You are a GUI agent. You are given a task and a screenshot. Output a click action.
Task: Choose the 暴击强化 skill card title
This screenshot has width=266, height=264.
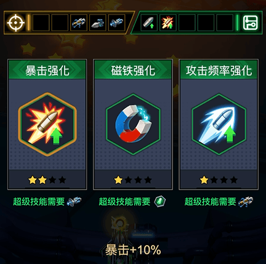click(x=47, y=71)
